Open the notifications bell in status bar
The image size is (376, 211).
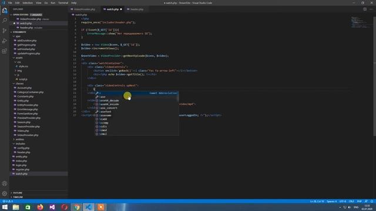372,202
